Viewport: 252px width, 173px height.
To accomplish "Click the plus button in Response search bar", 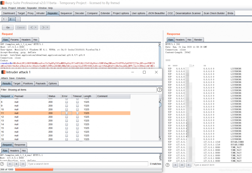I will click(182, 165).
